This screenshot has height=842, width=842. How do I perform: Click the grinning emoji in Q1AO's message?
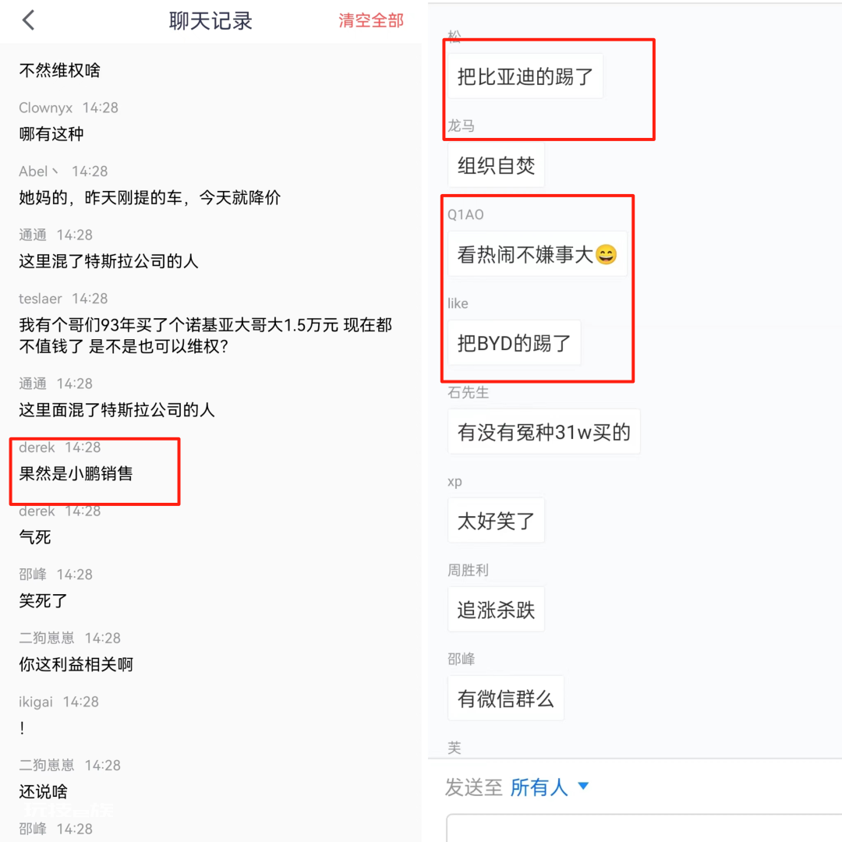point(606,255)
